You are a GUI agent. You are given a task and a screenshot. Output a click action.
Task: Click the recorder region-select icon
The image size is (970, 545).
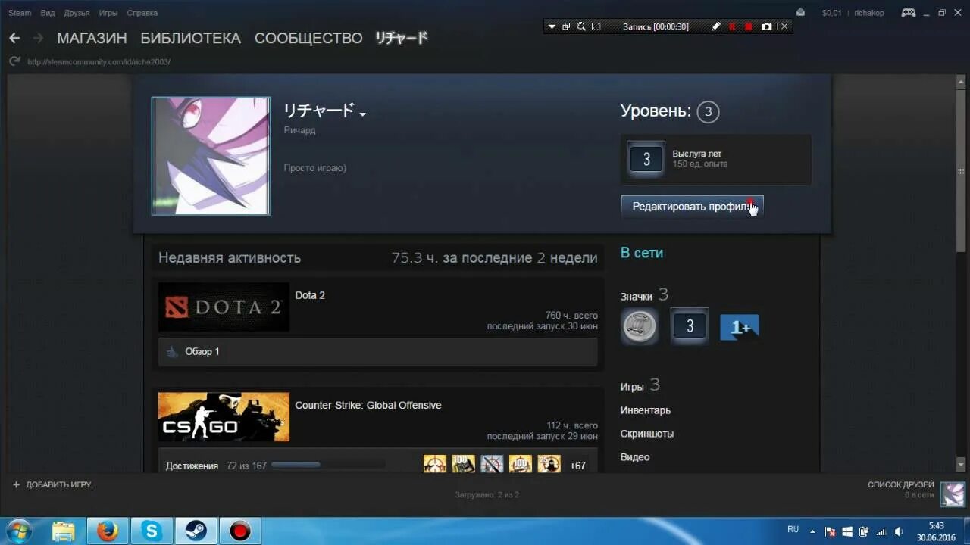596,26
